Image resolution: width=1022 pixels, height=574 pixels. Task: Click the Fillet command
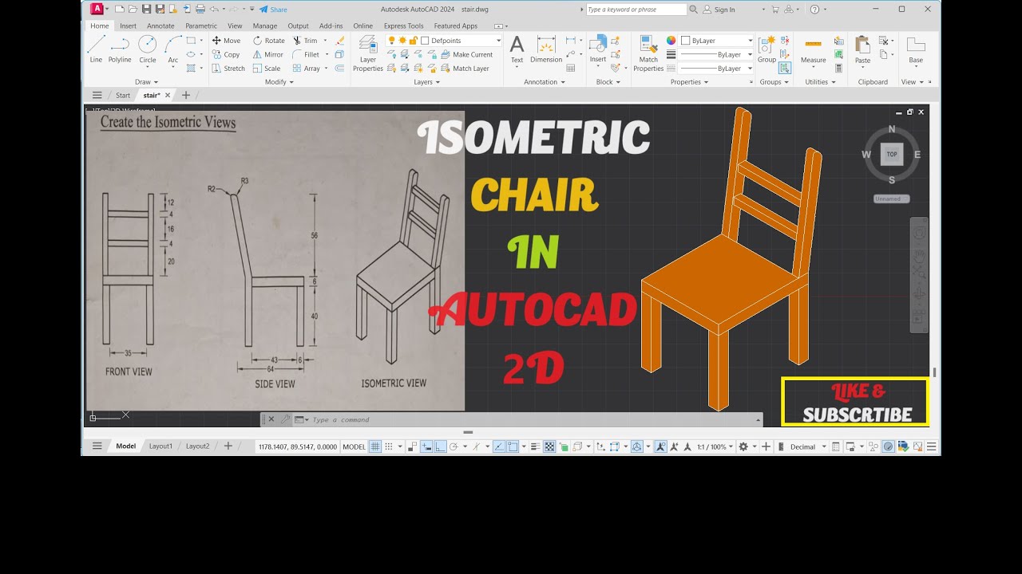(x=307, y=54)
